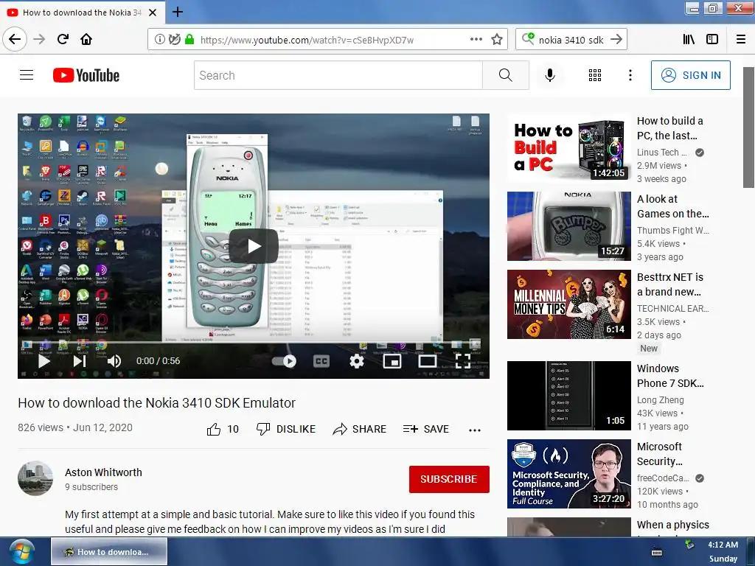The width and height of the screenshot is (755, 566).
Task: Open the Windows Start menu
Action: coord(21,551)
